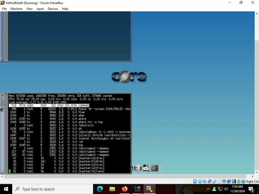Open the Run Program icon in wbar
259x194 pixels.
[x=138, y=168]
